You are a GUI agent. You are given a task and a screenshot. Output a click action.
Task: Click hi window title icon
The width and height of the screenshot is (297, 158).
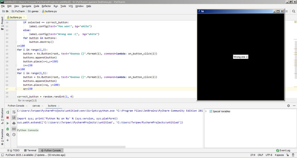pos(199,11)
